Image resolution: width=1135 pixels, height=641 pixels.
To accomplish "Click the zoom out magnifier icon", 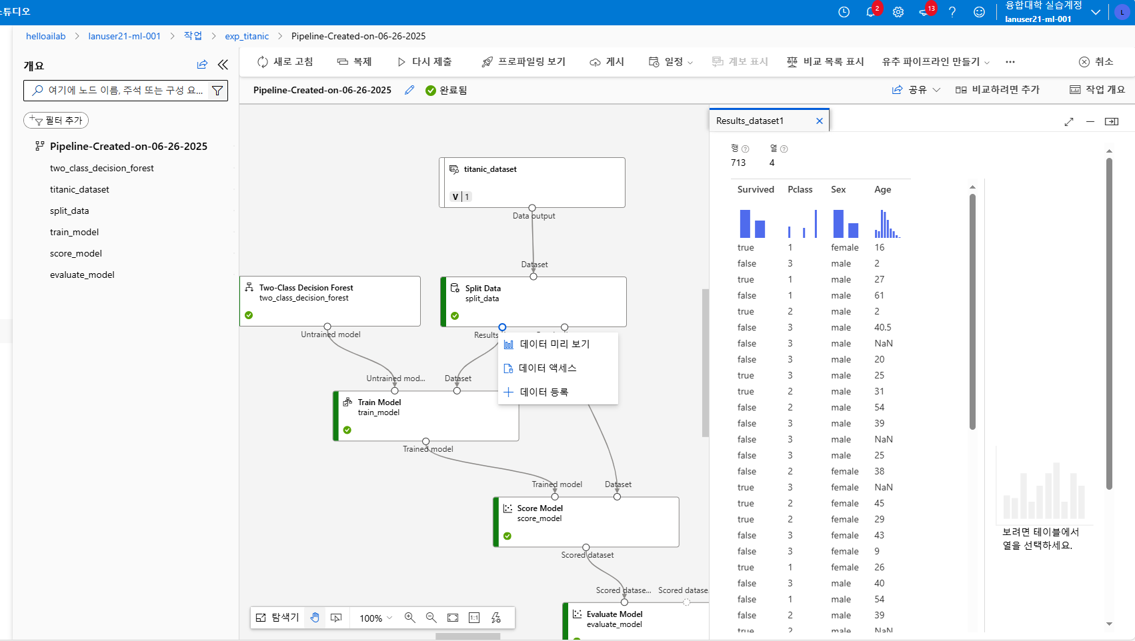I will [x=431, y=618].
